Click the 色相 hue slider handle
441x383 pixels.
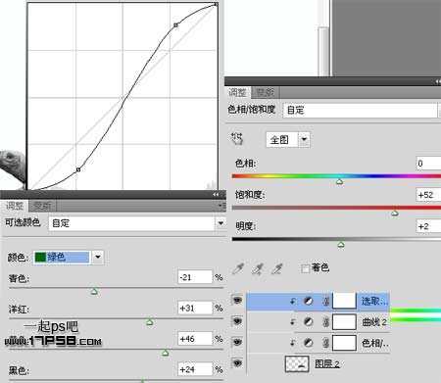339,181
